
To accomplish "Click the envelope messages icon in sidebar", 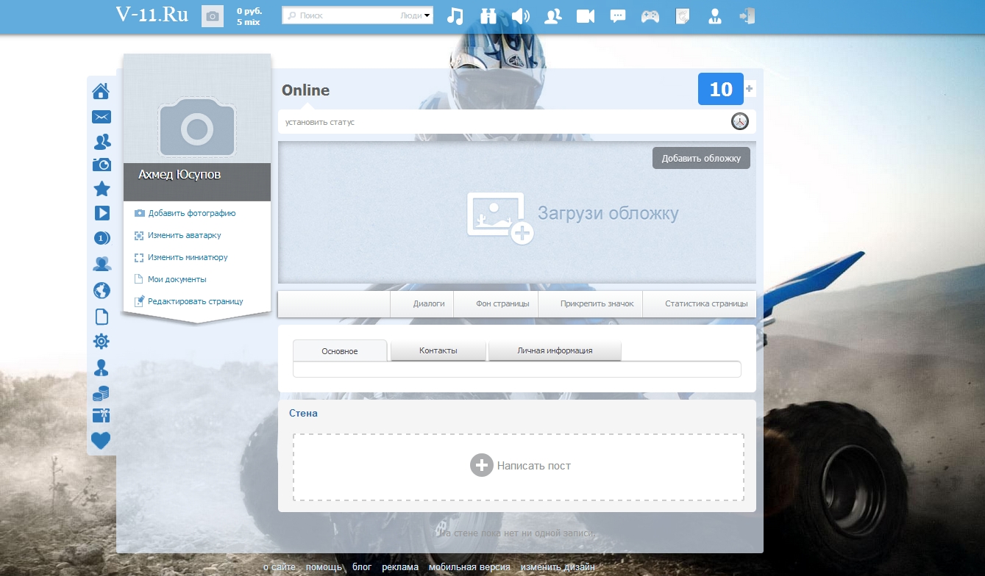I will click(x=101, y=117).
